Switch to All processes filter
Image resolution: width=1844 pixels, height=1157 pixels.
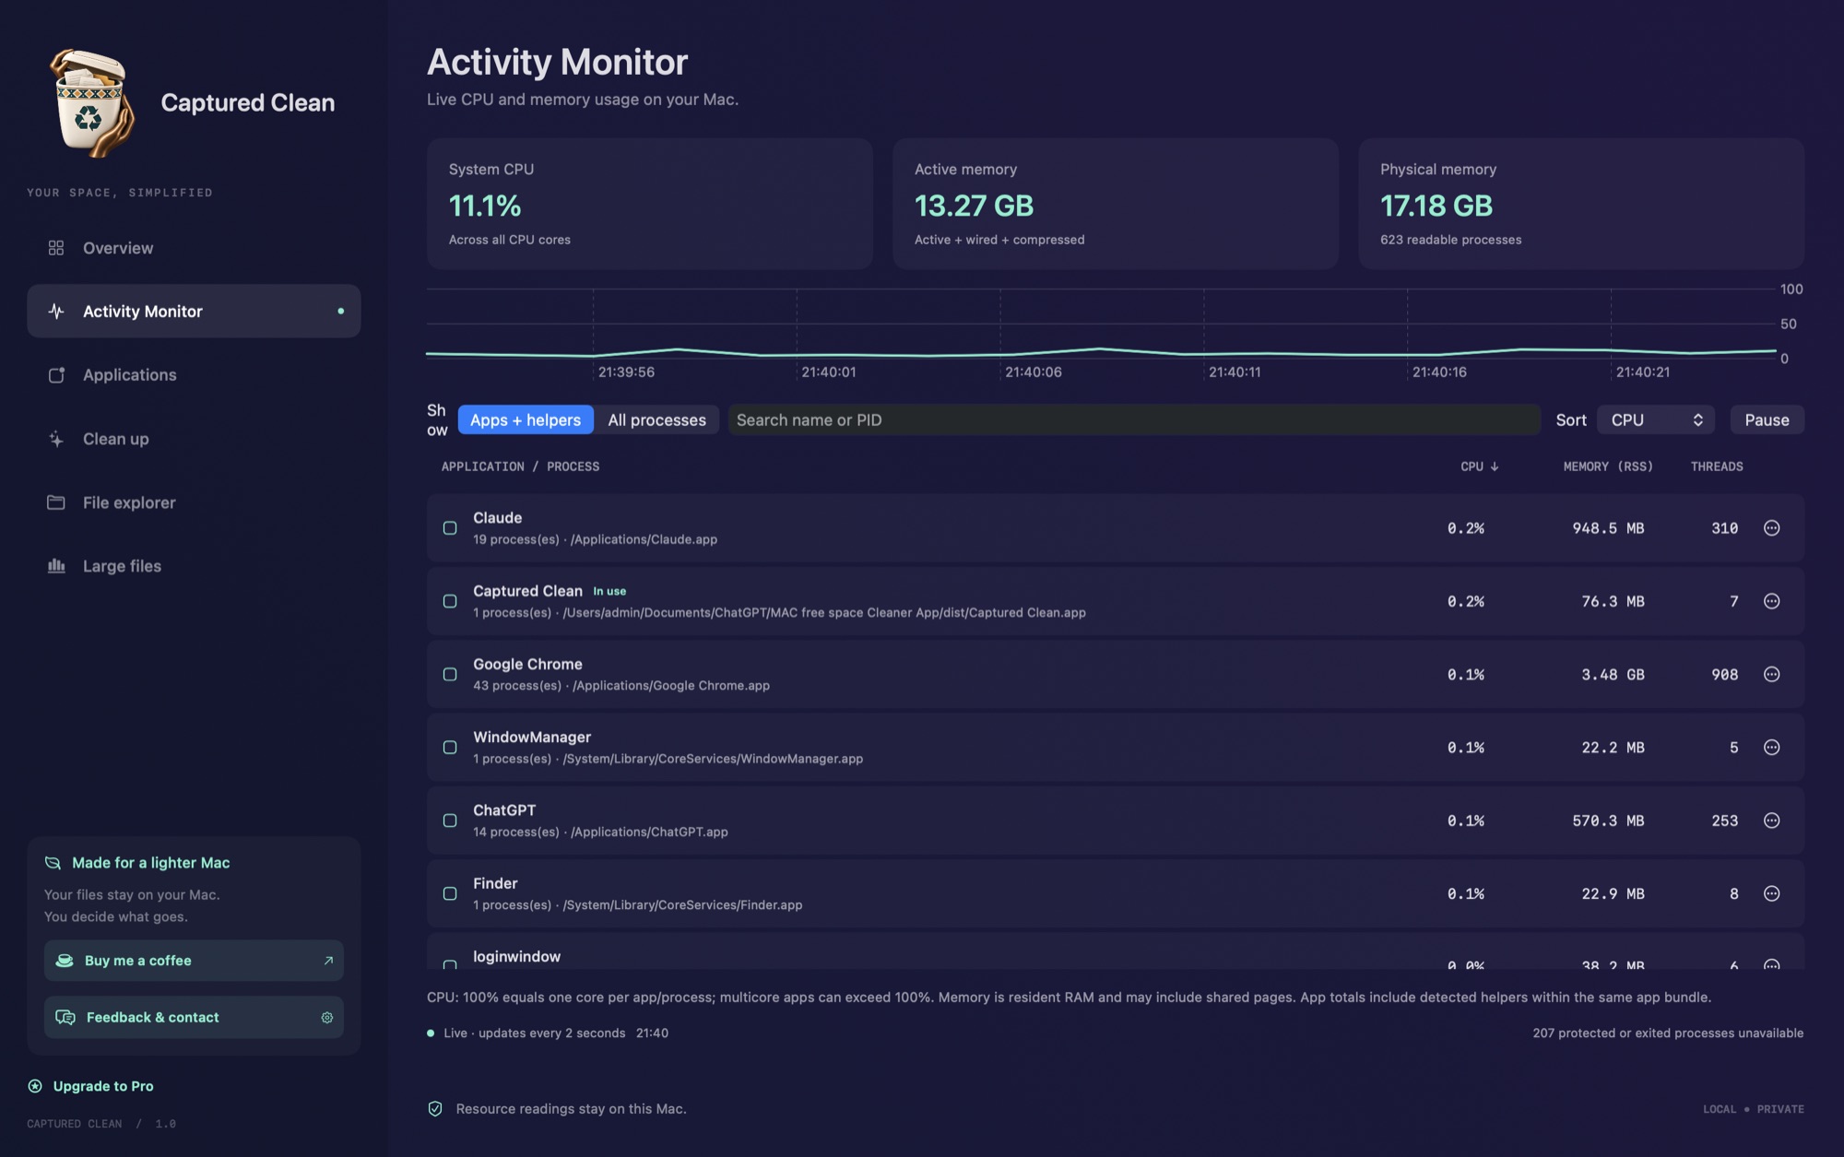656,420
